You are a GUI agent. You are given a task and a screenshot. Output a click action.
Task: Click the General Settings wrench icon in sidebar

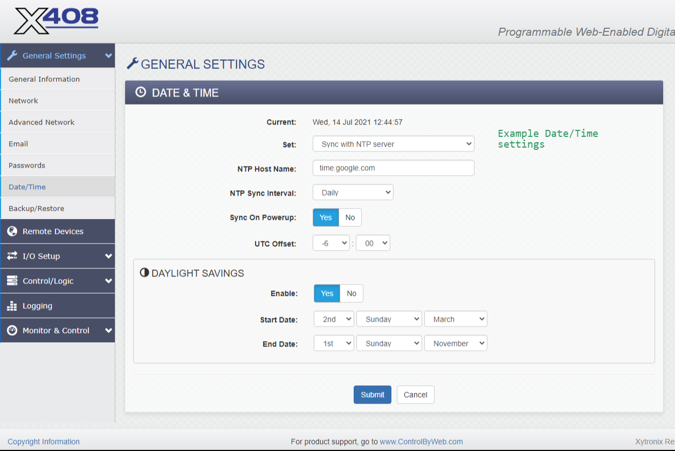point(12,55)
